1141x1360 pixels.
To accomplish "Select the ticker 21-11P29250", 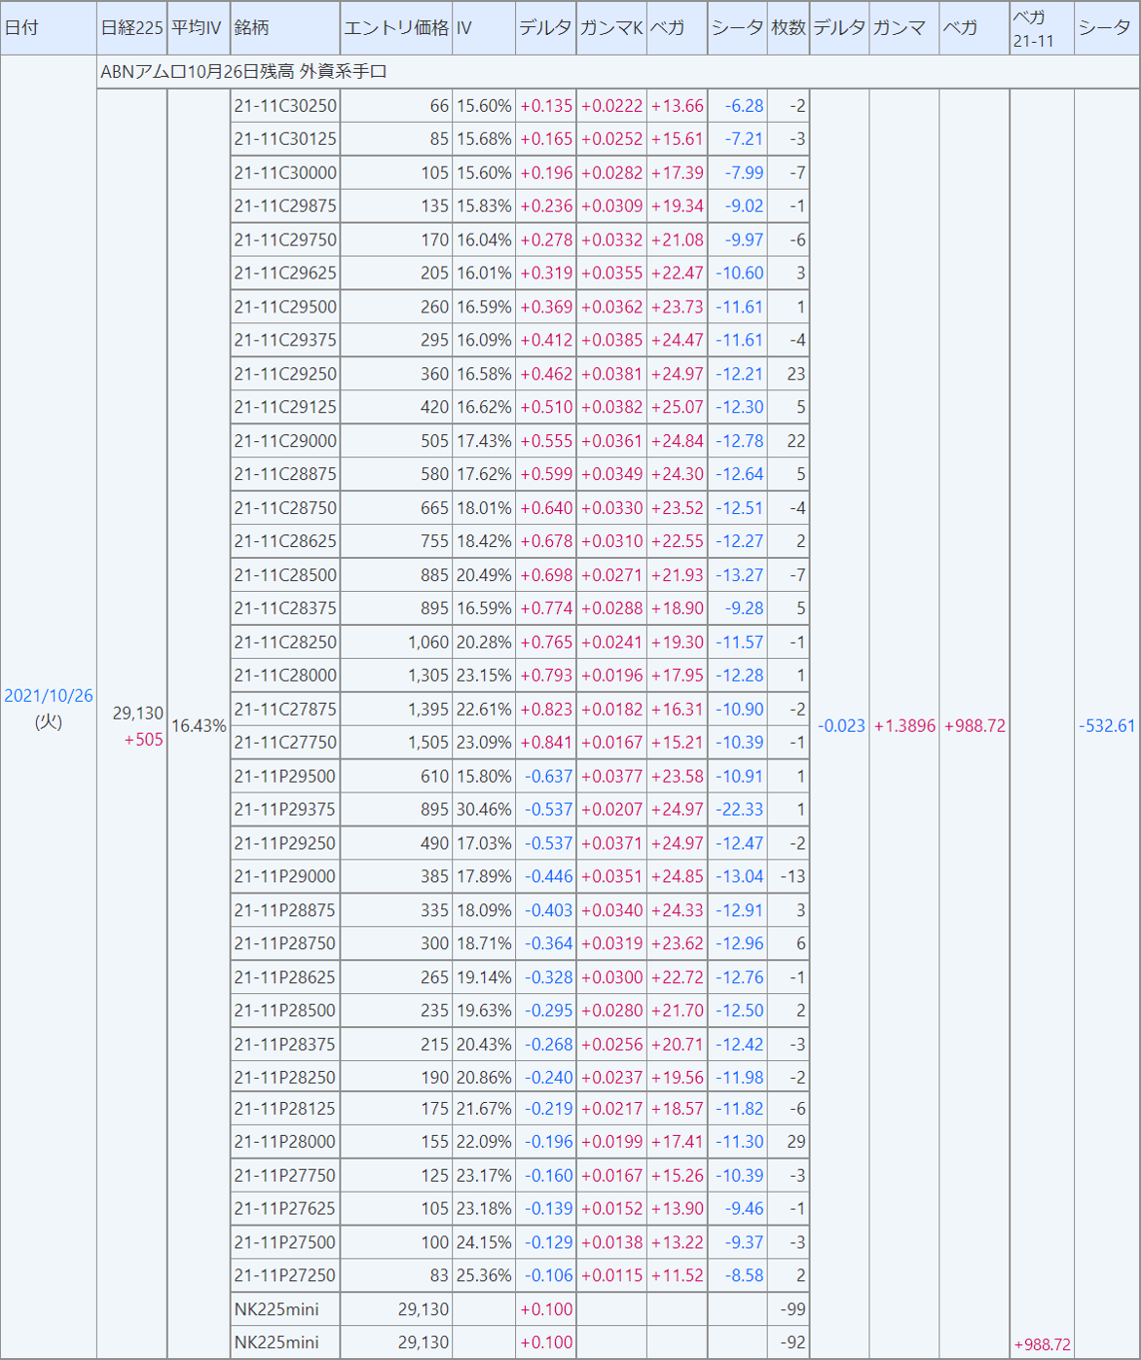I will 284,845.
